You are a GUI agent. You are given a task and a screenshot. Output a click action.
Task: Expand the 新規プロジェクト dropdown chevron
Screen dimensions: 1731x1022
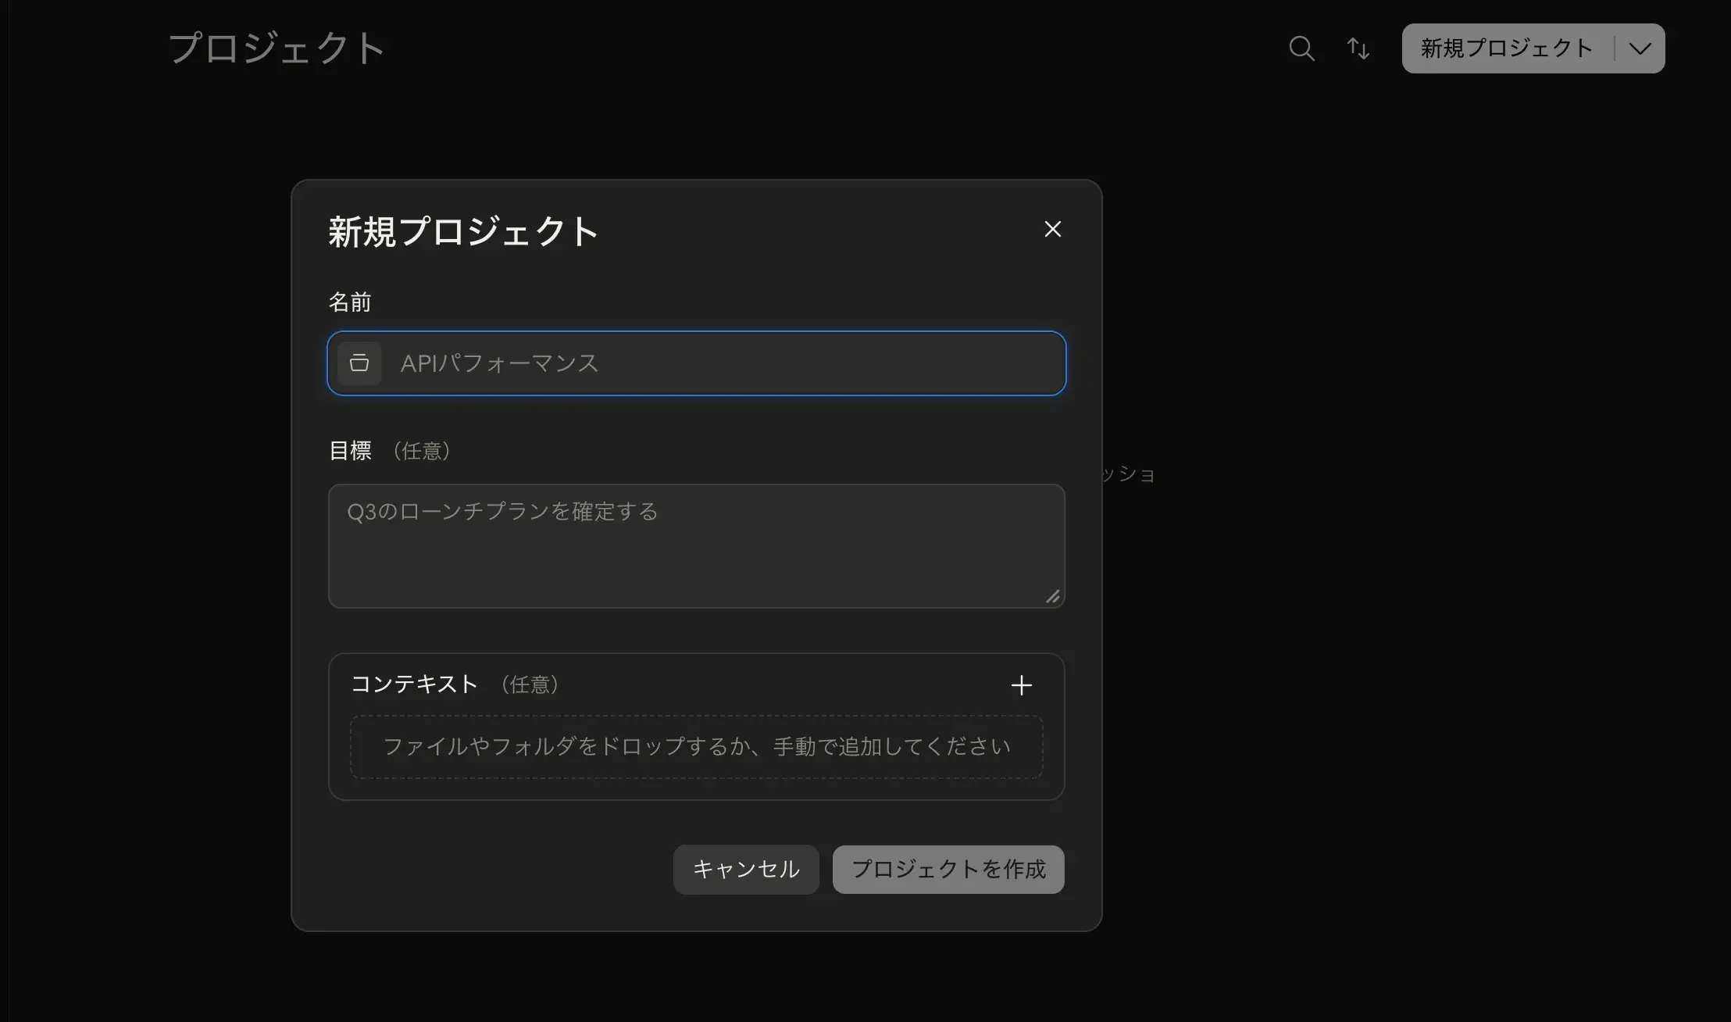(x=1640, y=48)
